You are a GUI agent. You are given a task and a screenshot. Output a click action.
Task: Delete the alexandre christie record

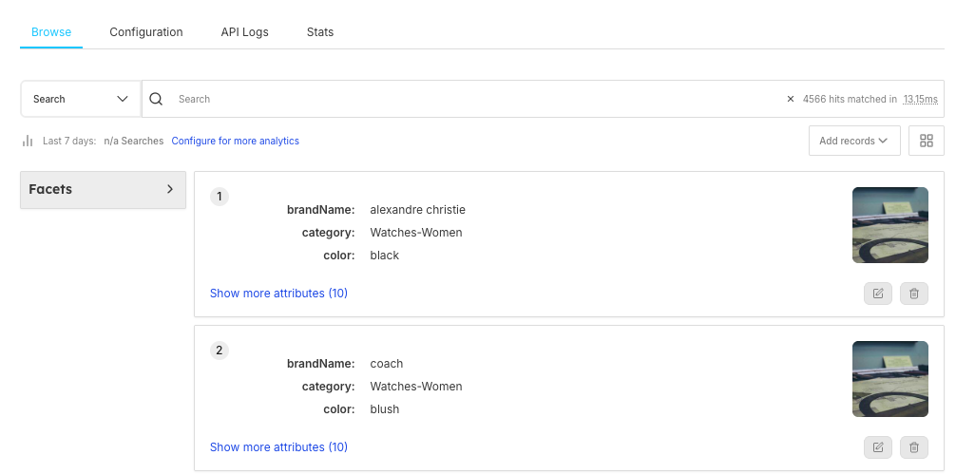[x=914, y=294]
